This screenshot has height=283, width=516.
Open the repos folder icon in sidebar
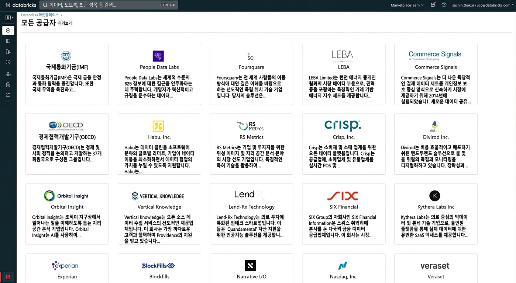(8, 52)
